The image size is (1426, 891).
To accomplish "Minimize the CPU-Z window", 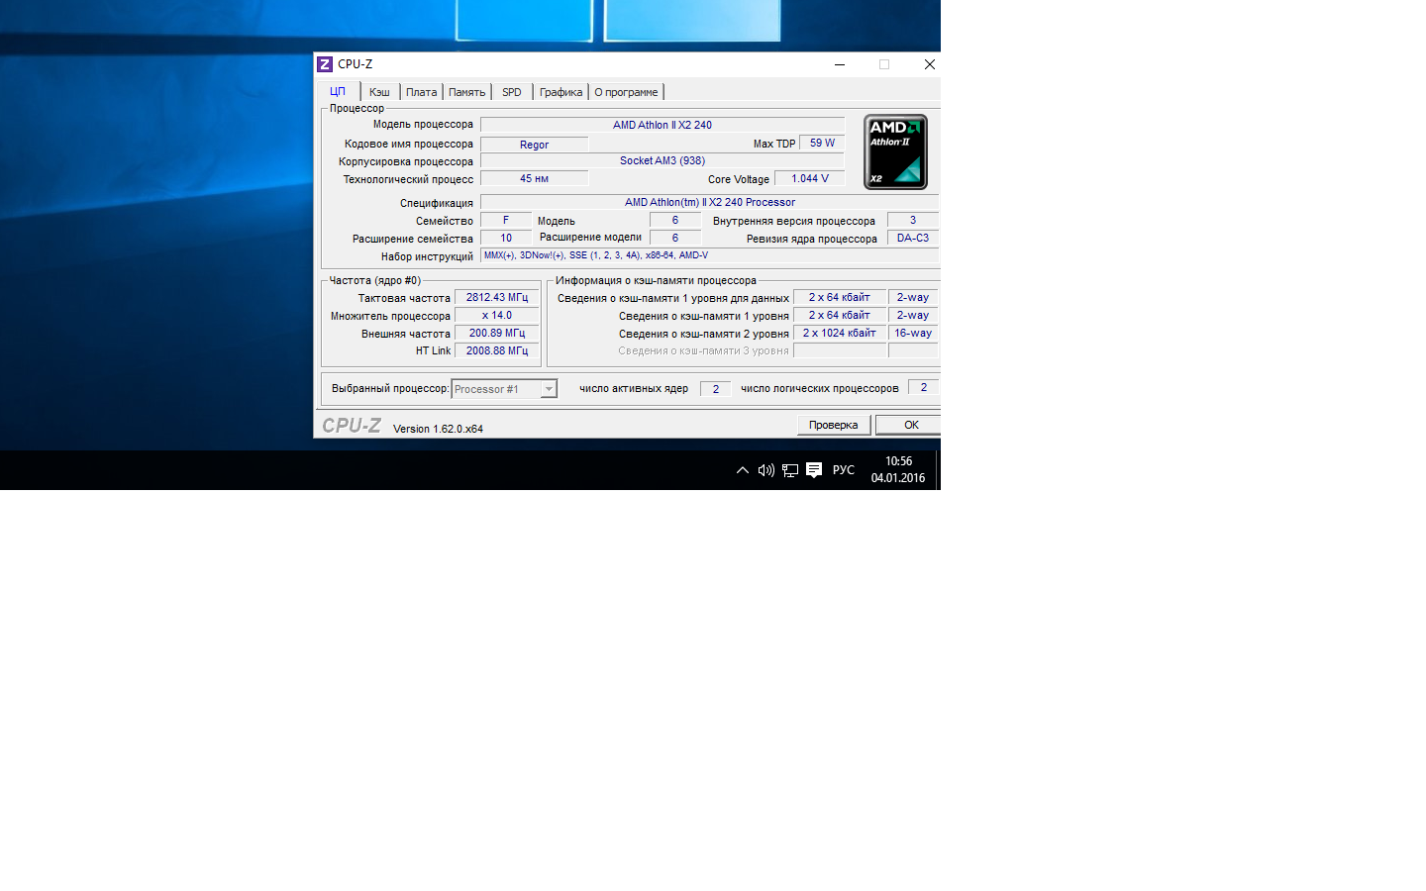I will (840, 64).
